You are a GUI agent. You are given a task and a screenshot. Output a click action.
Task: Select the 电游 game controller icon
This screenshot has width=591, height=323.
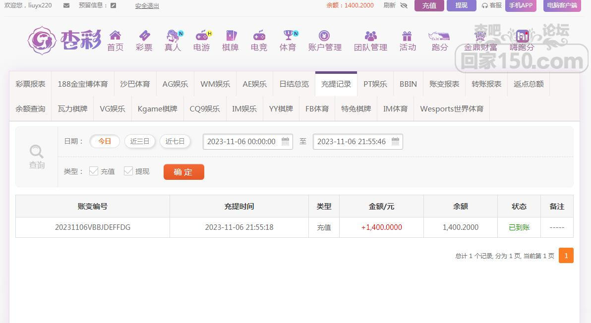coord(201,36)
